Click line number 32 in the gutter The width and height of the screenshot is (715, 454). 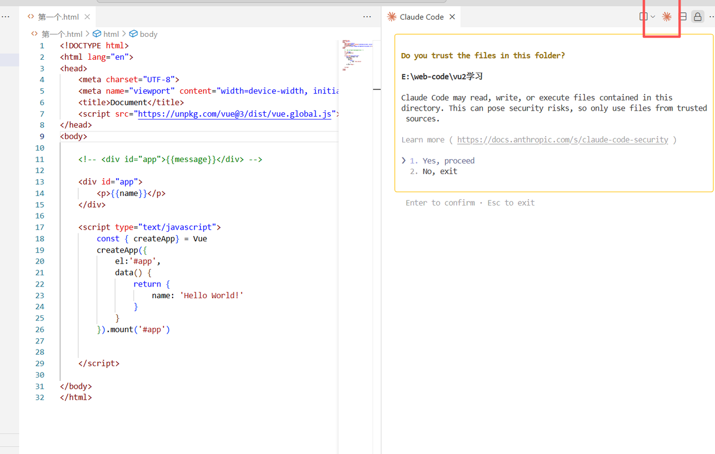pyautogui.click(x=40, y=398)
